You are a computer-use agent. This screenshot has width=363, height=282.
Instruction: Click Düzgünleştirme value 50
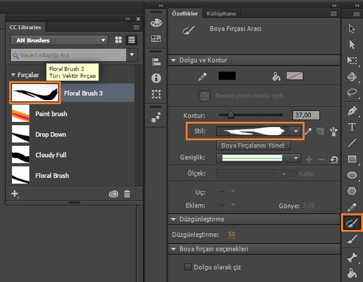[232, 234]
